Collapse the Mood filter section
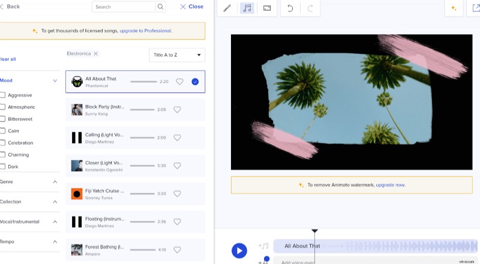The image size is (480, 264). pyautogui.click(x=55, y=81)
